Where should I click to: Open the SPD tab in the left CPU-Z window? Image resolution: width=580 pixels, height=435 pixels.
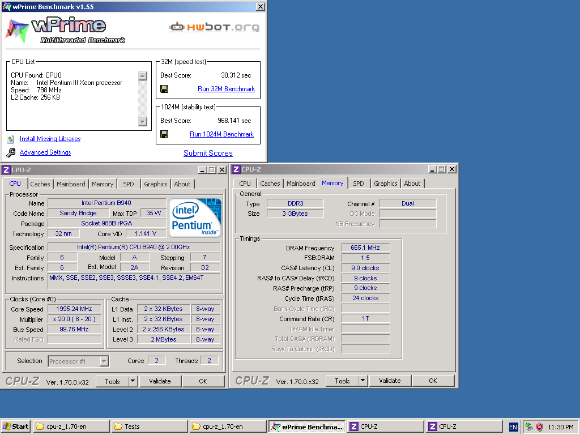[x=129, y=184]
